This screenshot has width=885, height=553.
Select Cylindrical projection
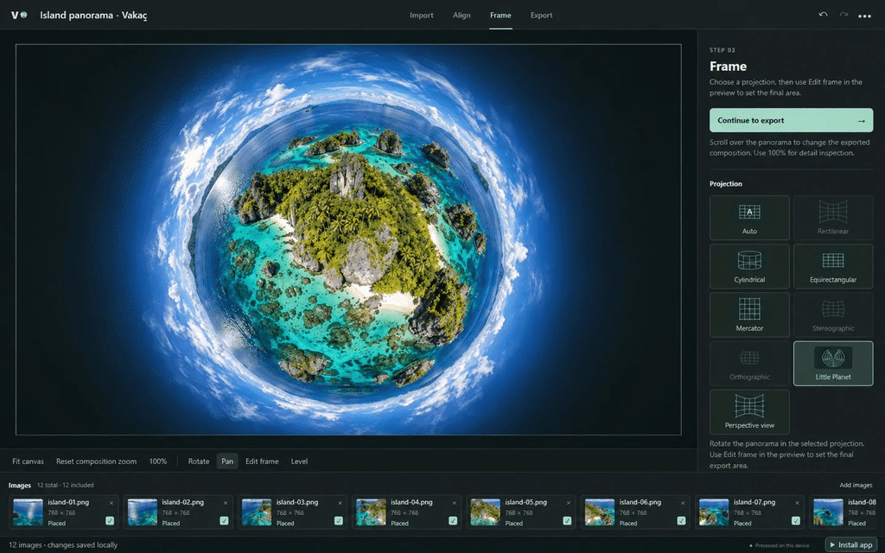pyautogui.click(x=749, y=266)
